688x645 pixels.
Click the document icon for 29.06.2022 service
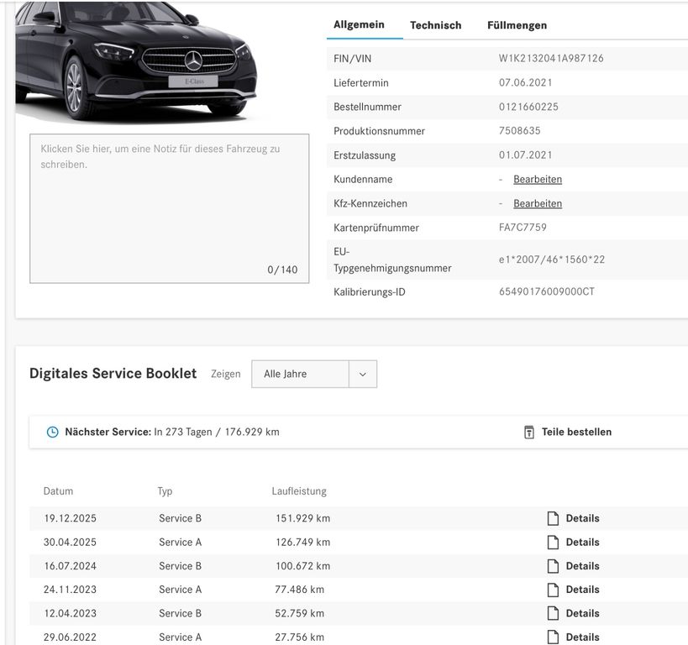click(553, 637)
